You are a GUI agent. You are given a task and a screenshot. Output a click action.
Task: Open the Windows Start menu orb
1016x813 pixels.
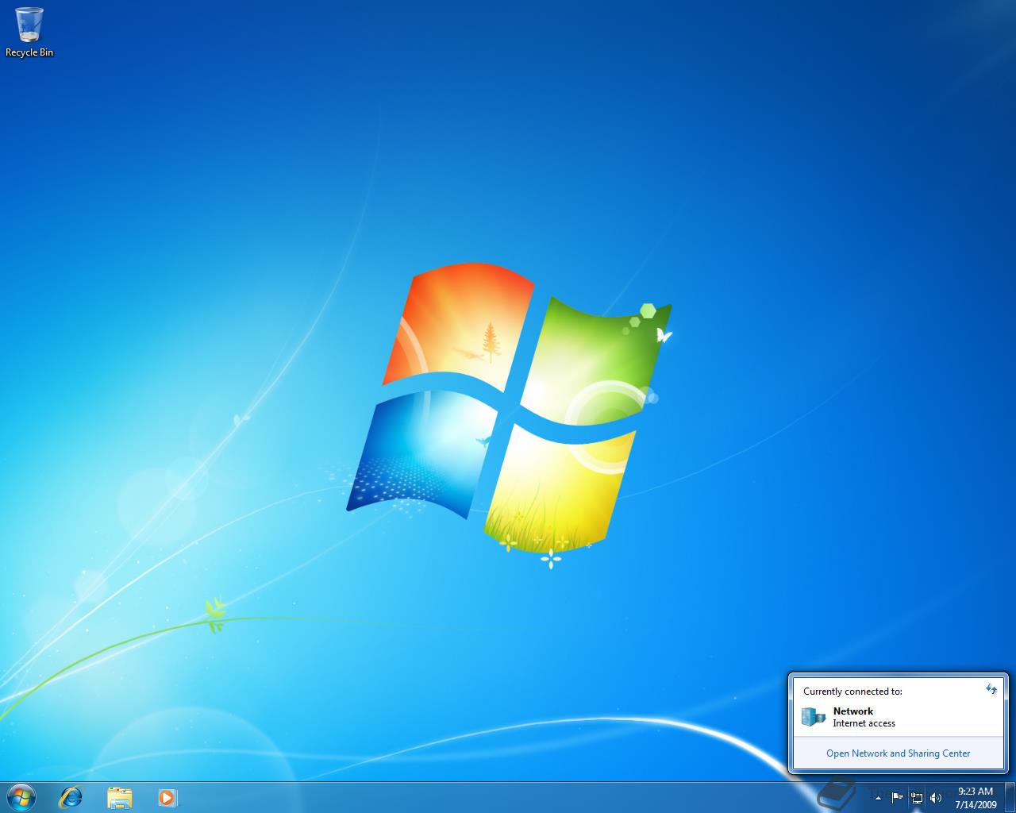[x=21, y=797]
